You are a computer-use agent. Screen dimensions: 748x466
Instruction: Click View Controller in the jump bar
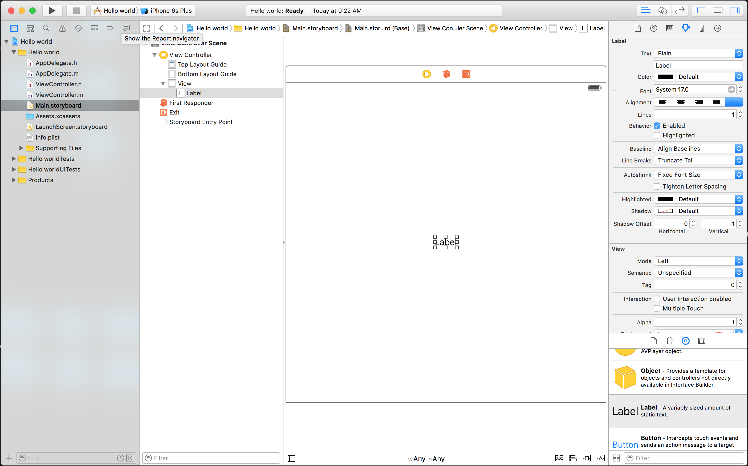tap(521, 28)
